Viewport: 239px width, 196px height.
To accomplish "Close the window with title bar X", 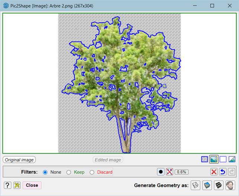I will (230, 6).
